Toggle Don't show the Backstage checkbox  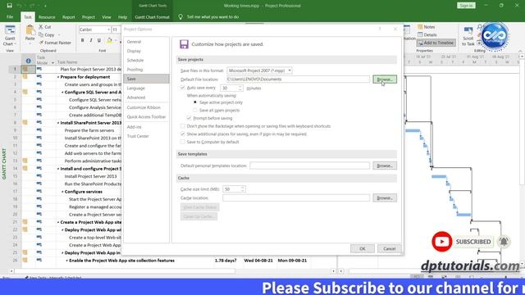click(x=182, y=126)
